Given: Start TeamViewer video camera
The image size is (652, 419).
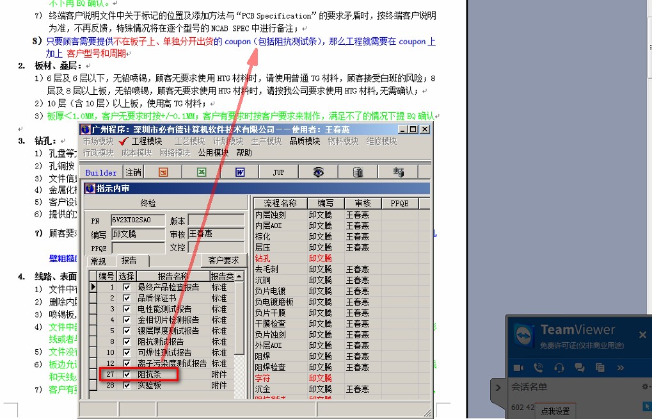Looking at the screenshot, I should tap(518, 368).
